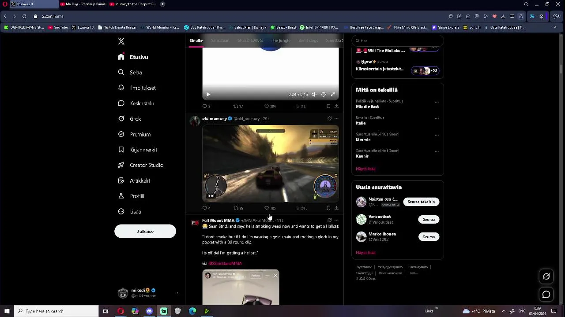Viewport: 565px width, 317px height.
Task: Open more options for Full Mount MMA post
Action: tap(336, 220)
